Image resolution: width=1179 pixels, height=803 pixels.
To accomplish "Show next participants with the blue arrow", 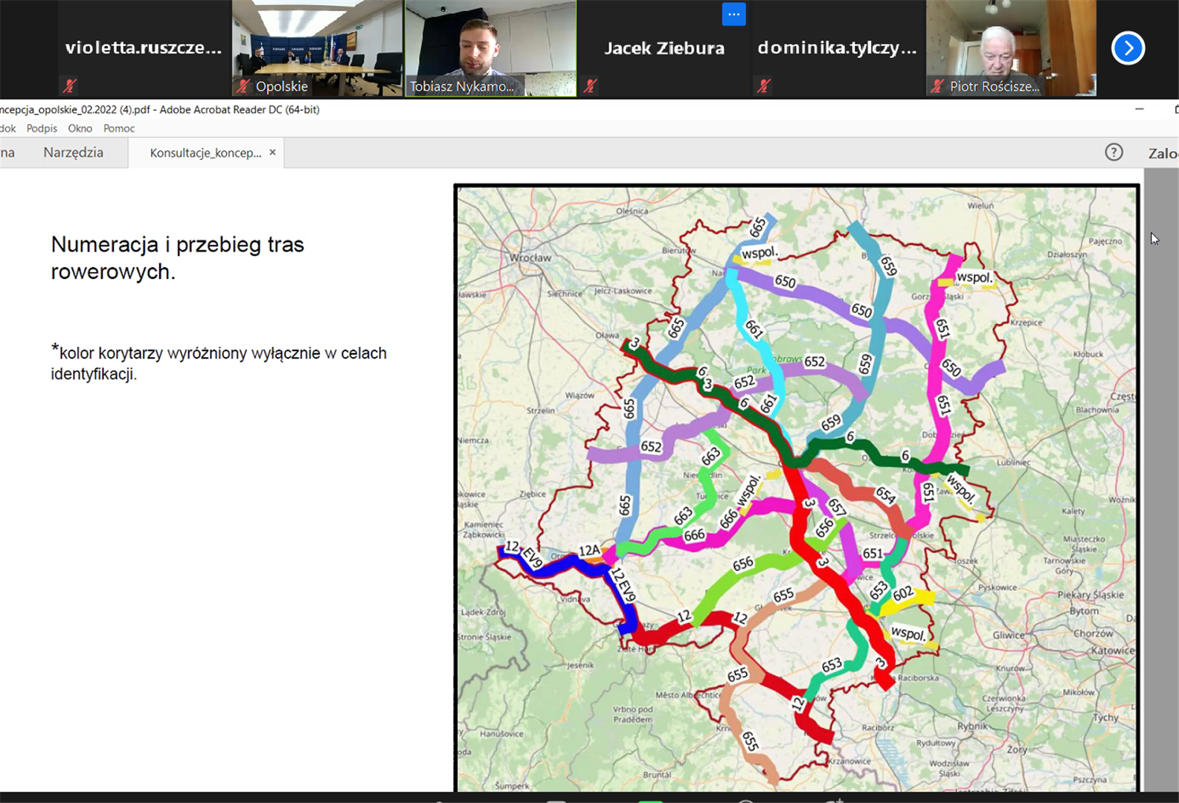I will (x=1128, y=48).
